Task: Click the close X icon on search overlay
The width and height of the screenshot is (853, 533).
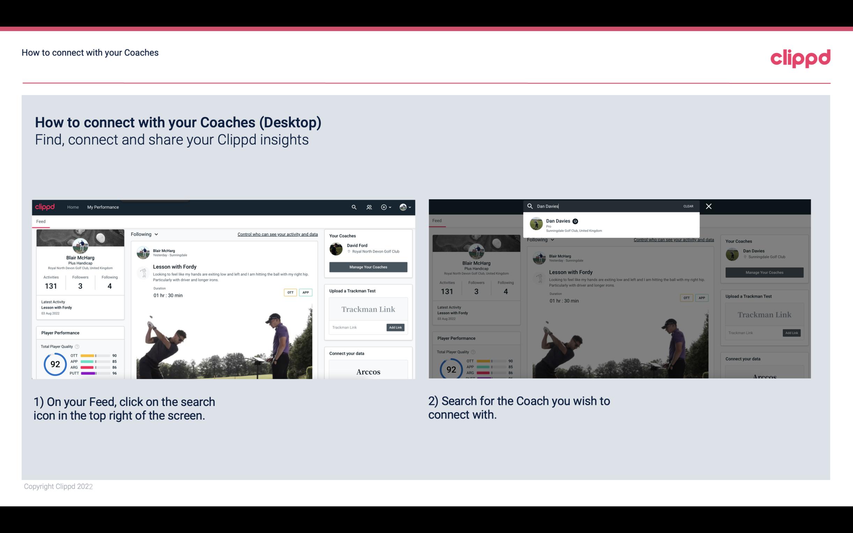Action: point(709,206)
